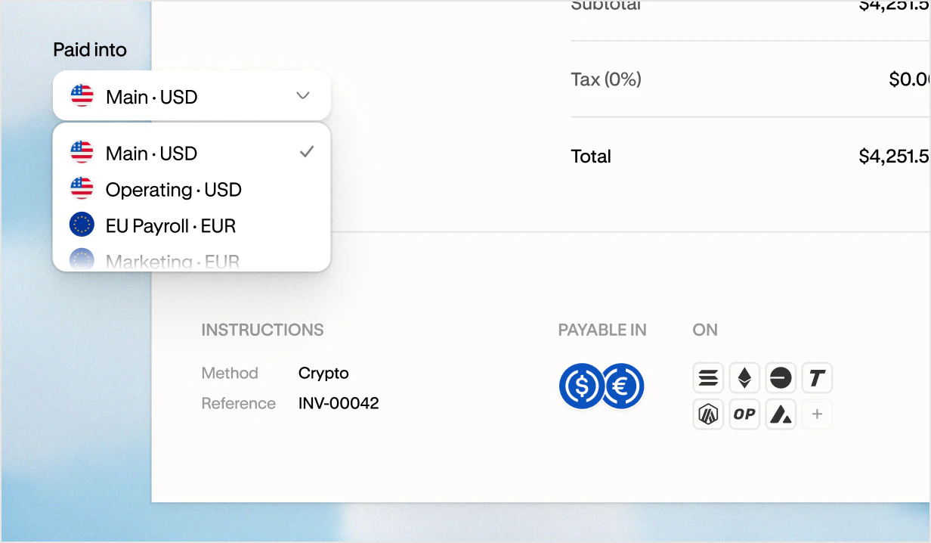This screenshot has width=931, height=543.
Task: Click the T-shaped network icon
Action: (x=817, y=377)
